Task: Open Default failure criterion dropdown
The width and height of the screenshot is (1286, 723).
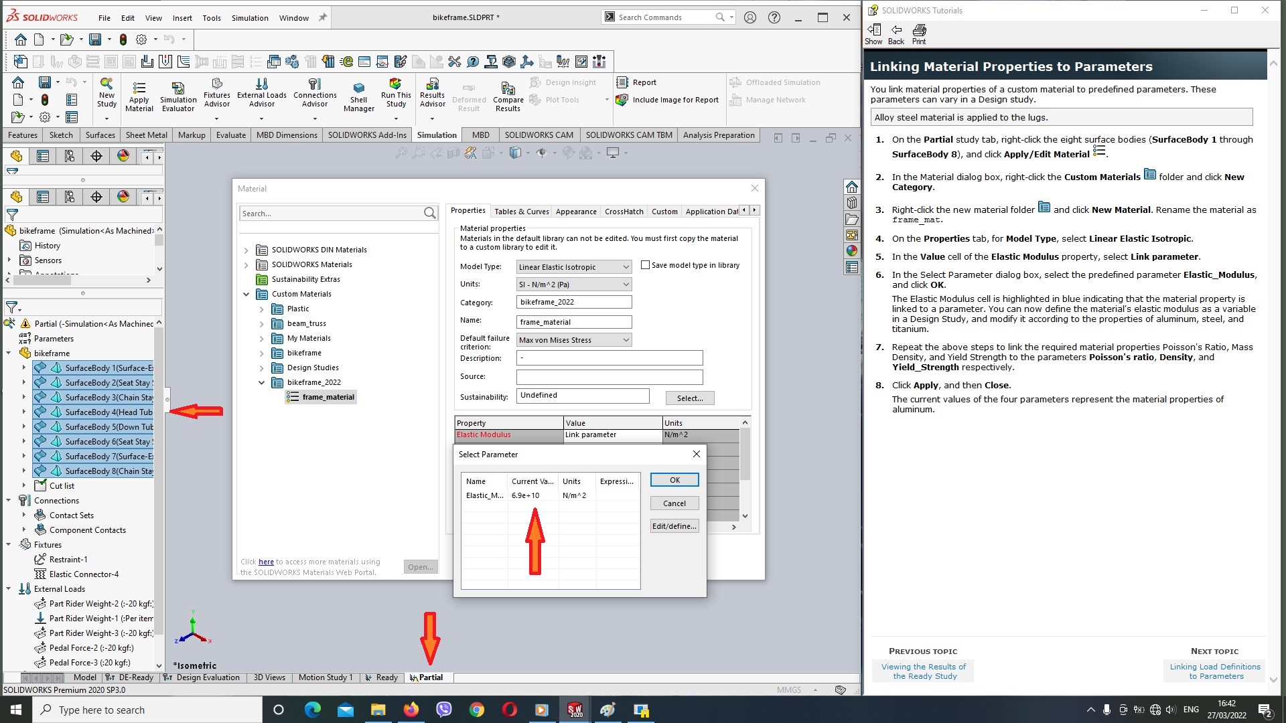Action: tap(573, 340)
